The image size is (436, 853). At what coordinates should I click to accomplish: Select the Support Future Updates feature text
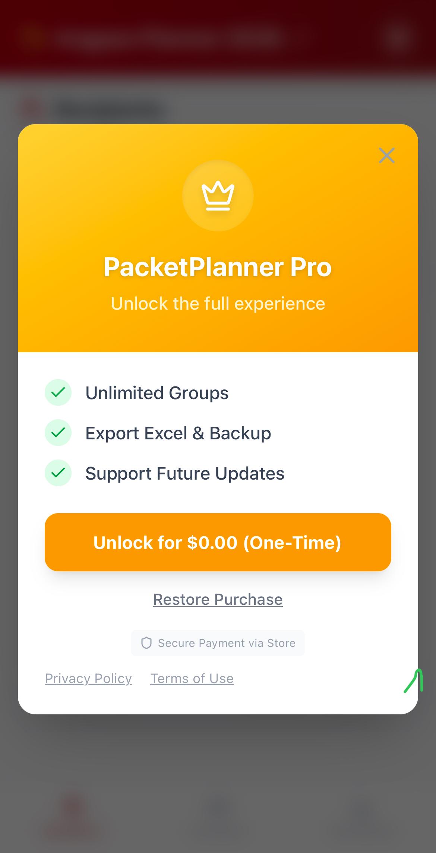coord(185,473)
